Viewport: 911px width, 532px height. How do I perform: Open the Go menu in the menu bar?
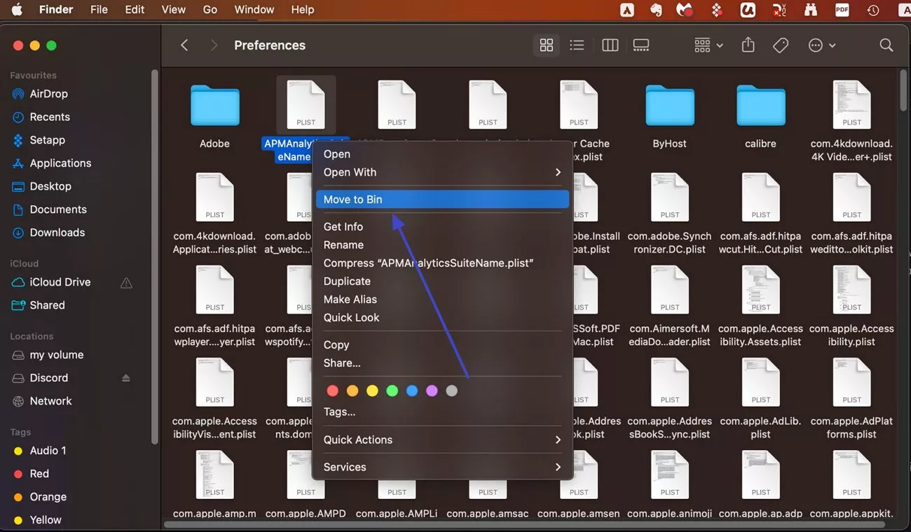210,9
